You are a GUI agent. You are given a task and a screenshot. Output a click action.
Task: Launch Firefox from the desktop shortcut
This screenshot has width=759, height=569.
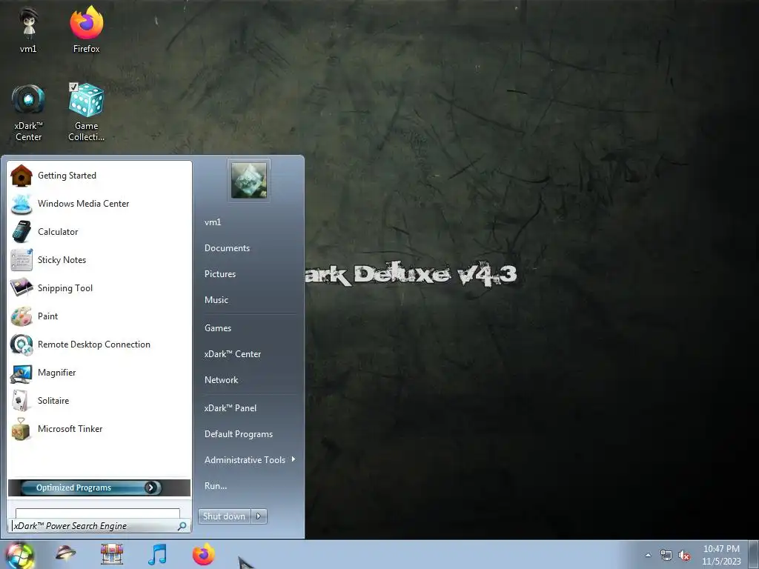pyautogui.click(x=87, y=29)
